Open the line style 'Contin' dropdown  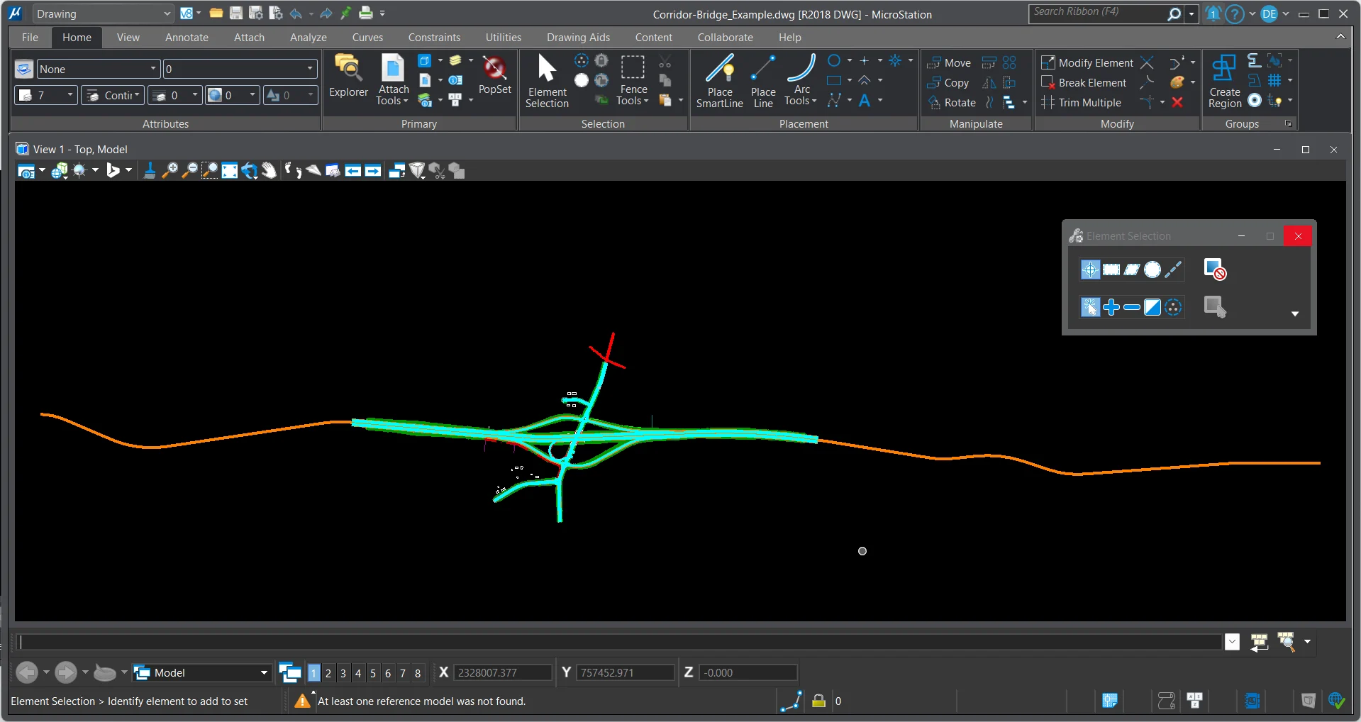point(113,95)
